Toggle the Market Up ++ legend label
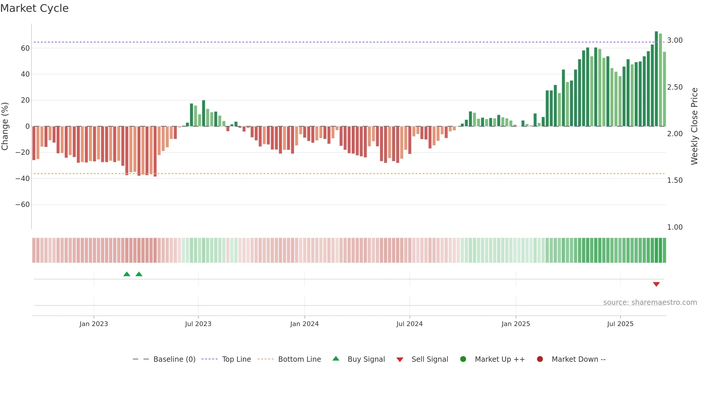Image resolution: width=707 pixels, height=398 pixels. (x=500, y=359)
